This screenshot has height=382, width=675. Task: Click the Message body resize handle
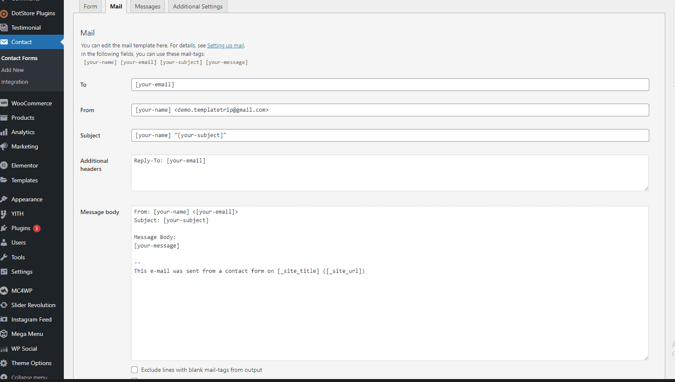pos(646,358)
